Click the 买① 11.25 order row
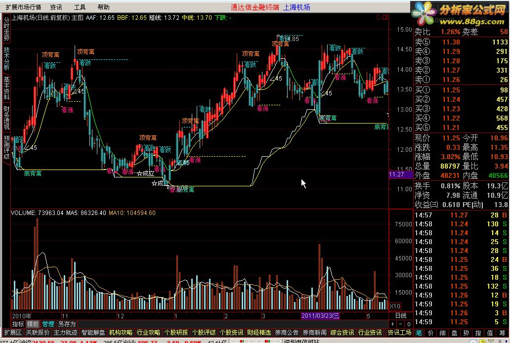The width and height of the screenshot is (510, 343). (461, 90)
